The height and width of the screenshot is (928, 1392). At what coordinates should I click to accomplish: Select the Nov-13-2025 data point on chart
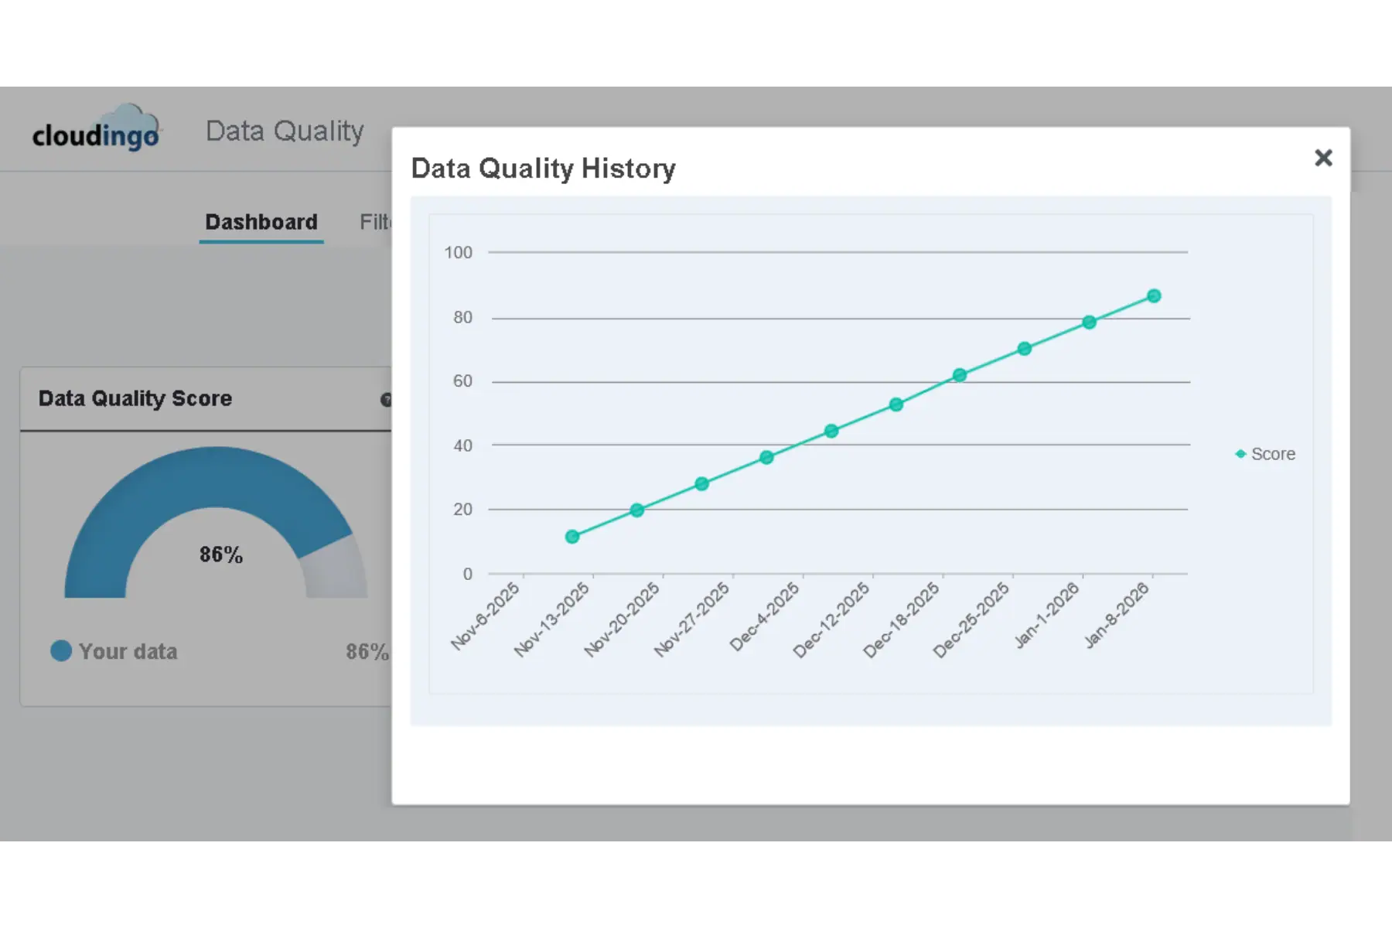point(571,537)
